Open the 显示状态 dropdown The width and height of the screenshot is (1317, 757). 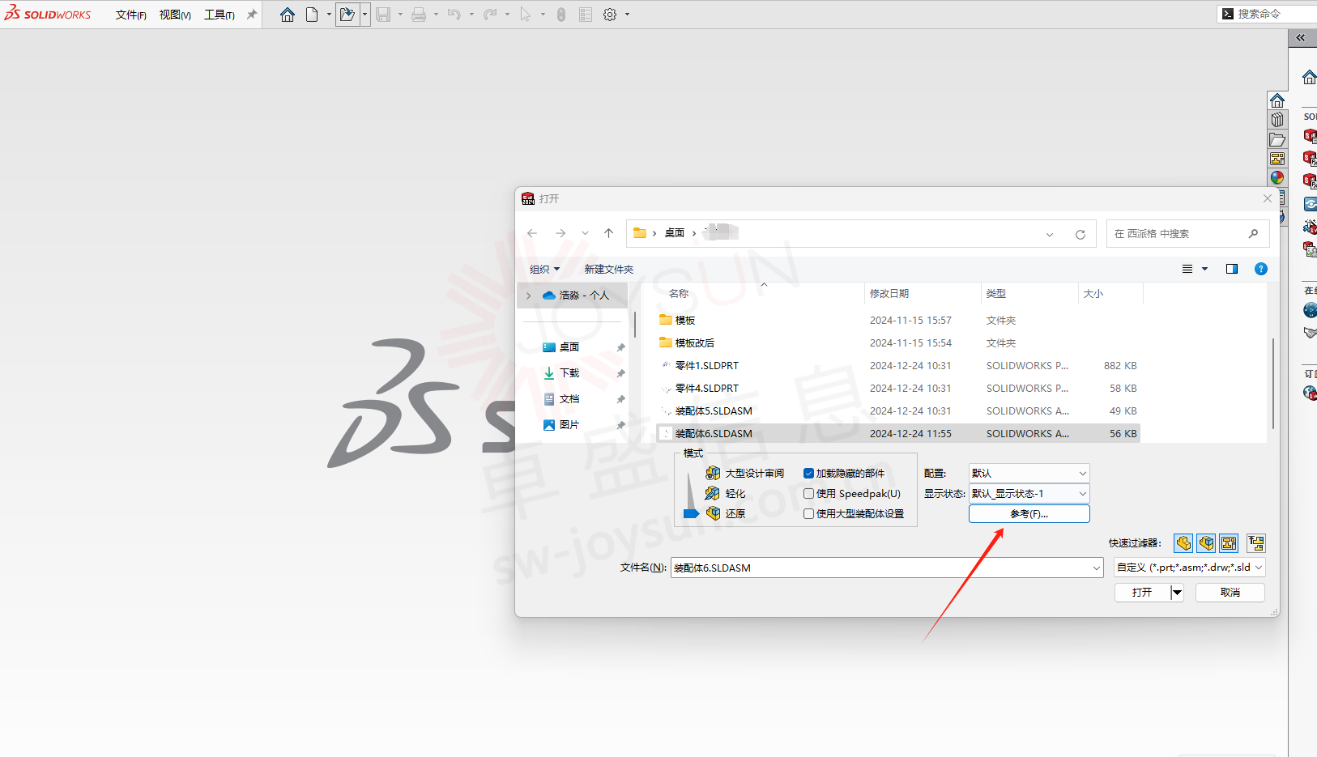point(1029,493)
